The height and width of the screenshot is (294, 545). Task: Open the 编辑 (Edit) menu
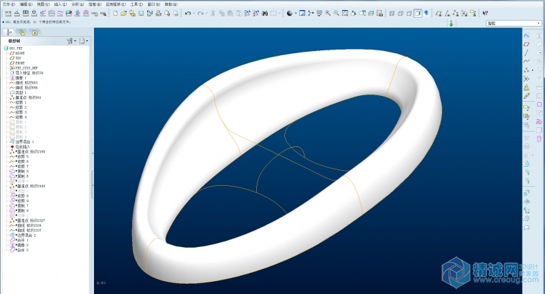(26, 4)
